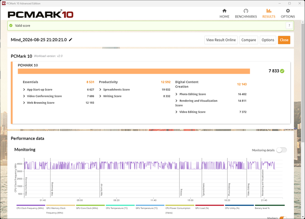Switch to the Results section
Screen dimensions: 305x219
pos(269,14)
